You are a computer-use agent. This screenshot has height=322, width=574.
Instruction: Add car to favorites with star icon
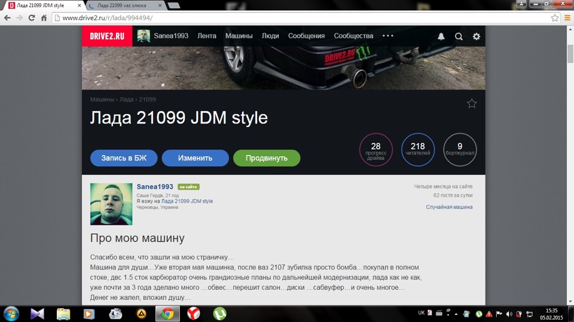472,103
